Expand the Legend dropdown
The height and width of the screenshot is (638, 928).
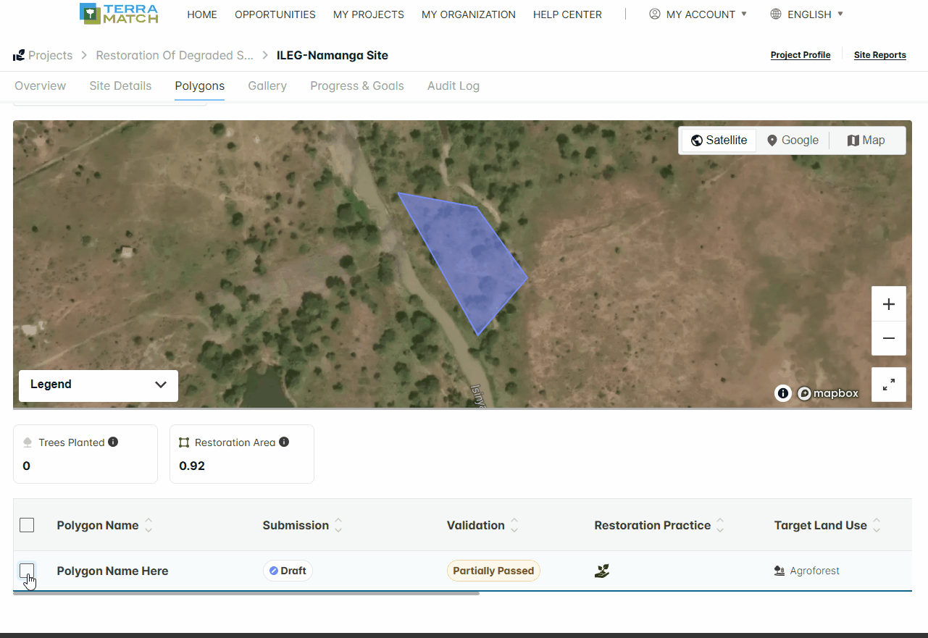tap(99, 385)
